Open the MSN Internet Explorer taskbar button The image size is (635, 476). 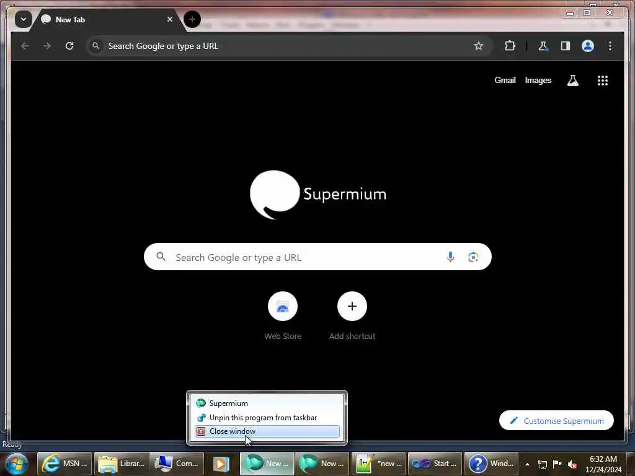pos(64,464)
